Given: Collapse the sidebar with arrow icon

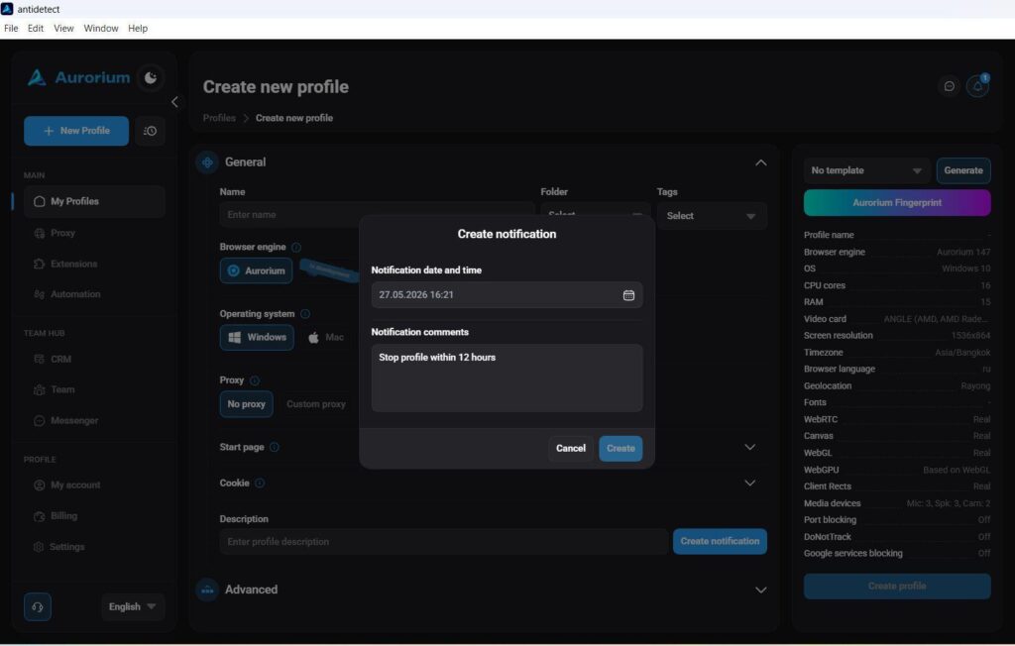Looking at the screenshot, I should pyautogui.click(x=174, y=102).
